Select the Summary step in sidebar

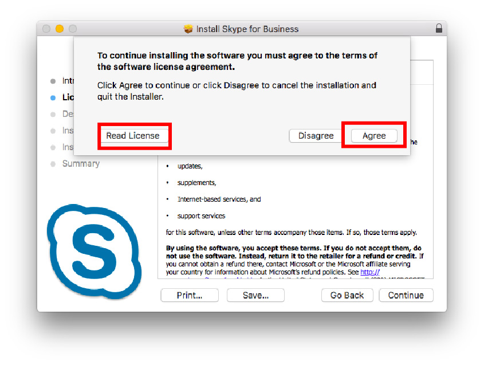pyautogui.click(x=81, y=163)
